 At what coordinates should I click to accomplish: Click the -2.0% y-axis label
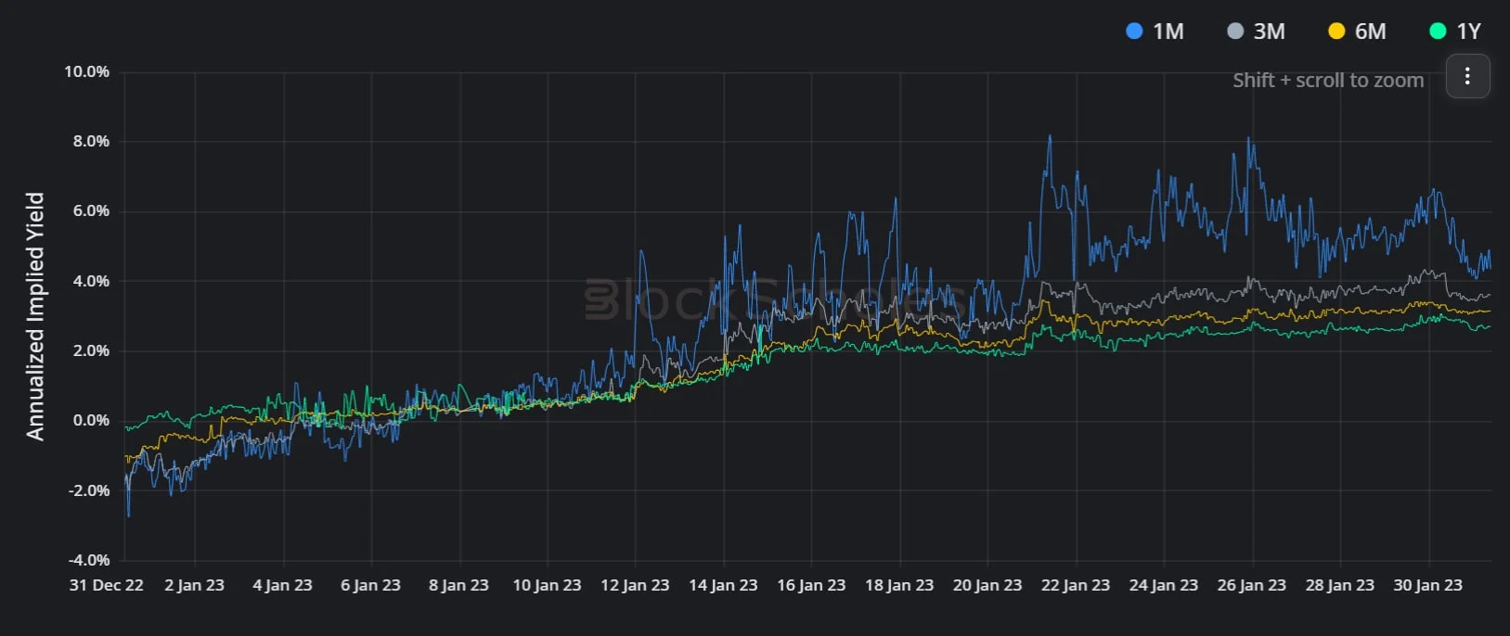89,490
